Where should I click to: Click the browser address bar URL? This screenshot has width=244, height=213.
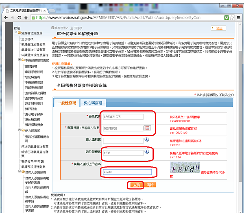click(x=118, y=18)
